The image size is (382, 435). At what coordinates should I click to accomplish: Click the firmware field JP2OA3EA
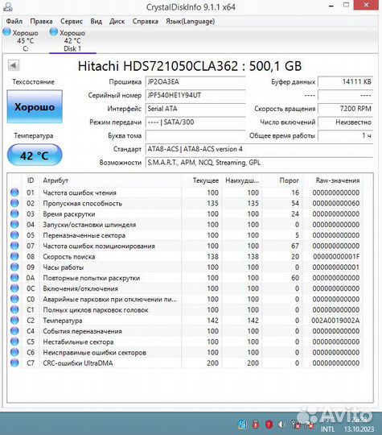click(195, 82)
